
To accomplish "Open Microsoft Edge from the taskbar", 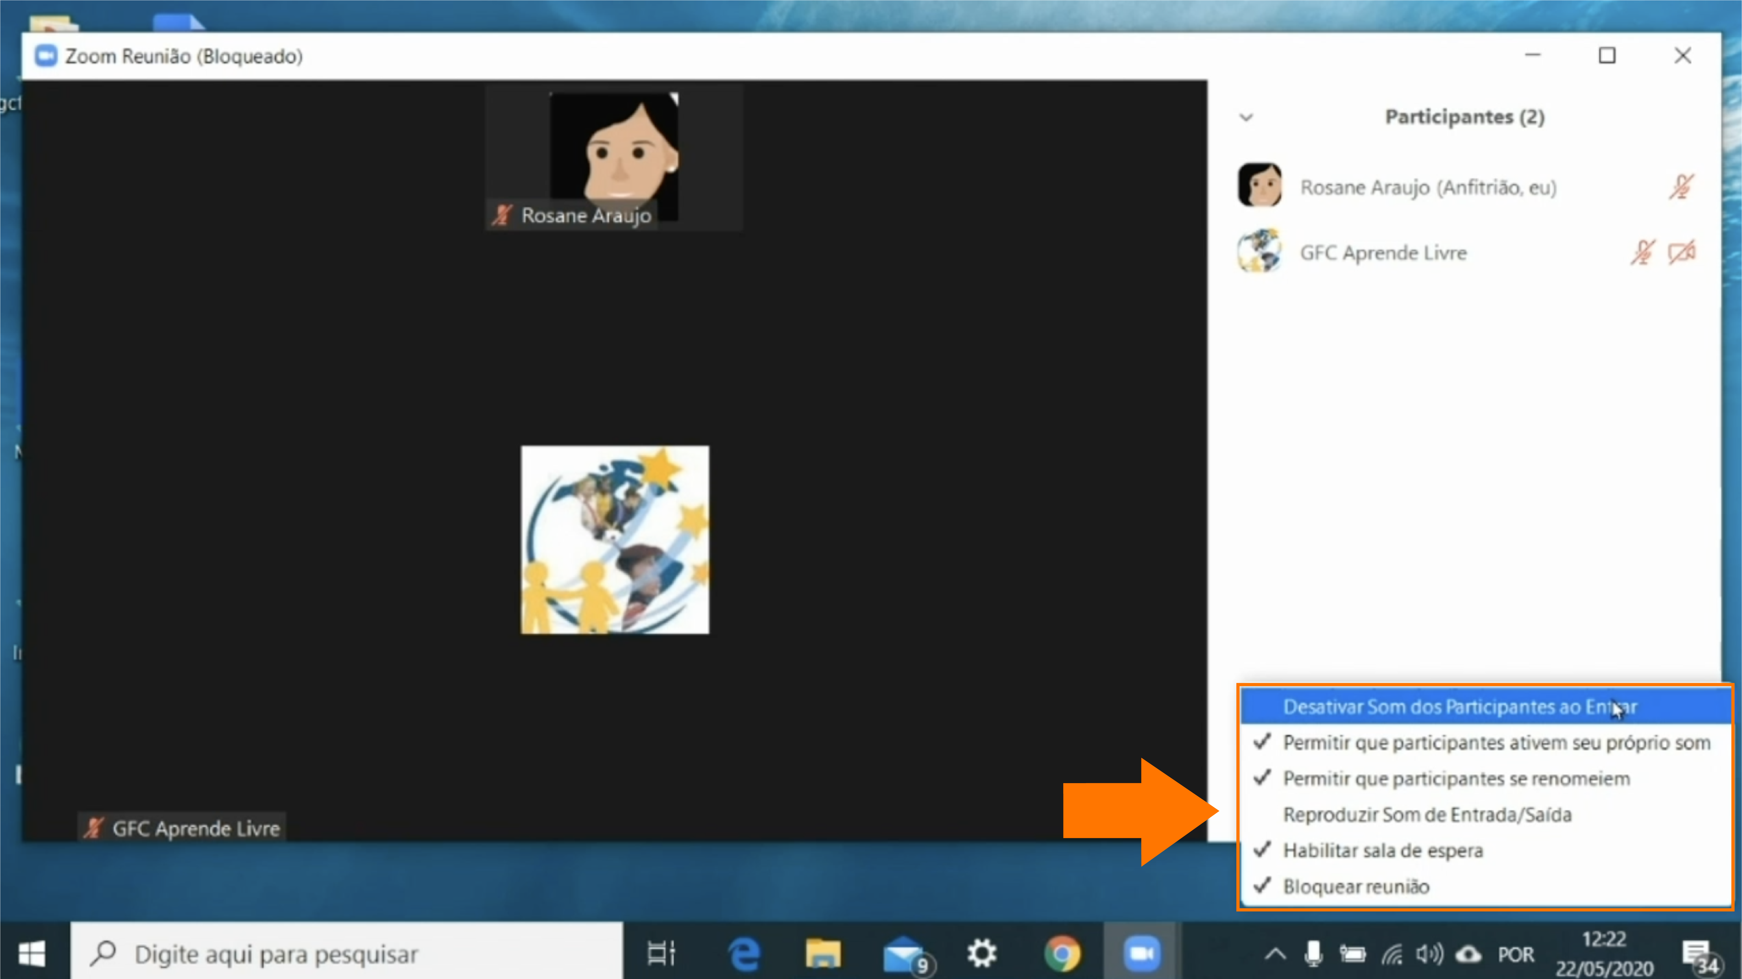I will click(x=744, y=954).
